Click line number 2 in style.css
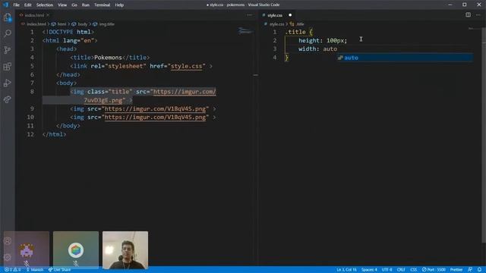Screen dimensions: 486x273 (x=275, y=40)
